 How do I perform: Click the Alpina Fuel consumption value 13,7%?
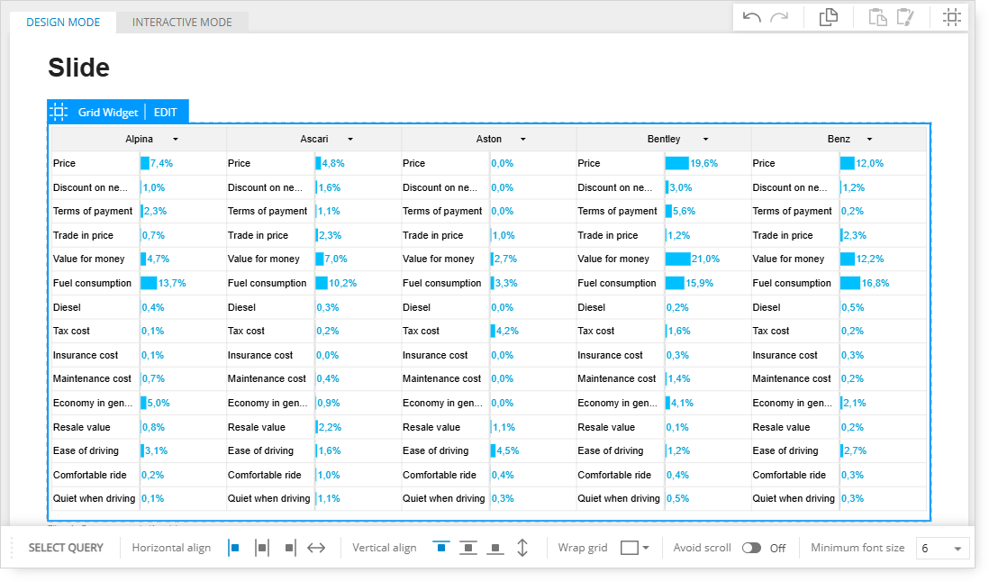172,283
